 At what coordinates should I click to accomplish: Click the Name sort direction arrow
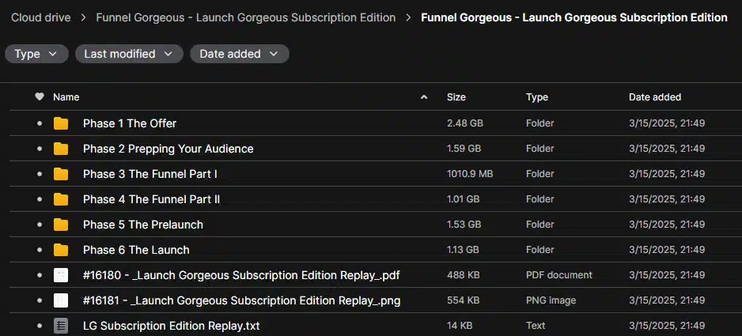point(424,97)
